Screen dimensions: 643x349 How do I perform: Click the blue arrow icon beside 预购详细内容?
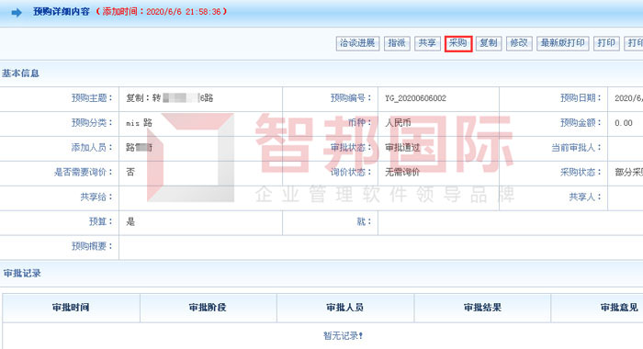pos(17,13)
